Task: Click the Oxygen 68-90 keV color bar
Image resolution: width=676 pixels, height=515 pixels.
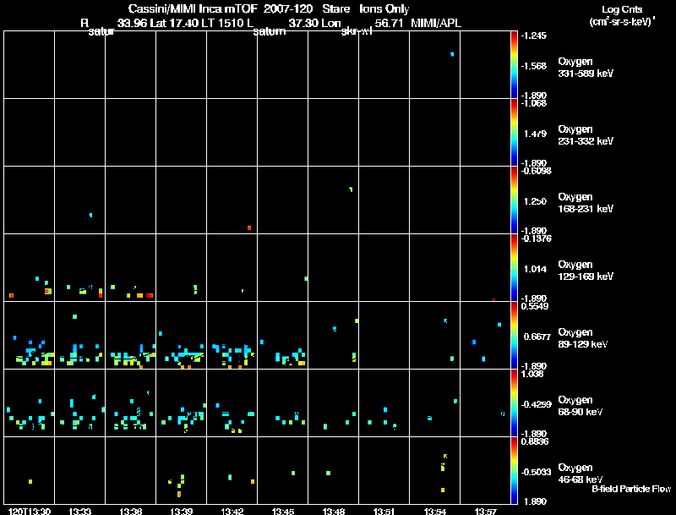Action: [515, 403]
